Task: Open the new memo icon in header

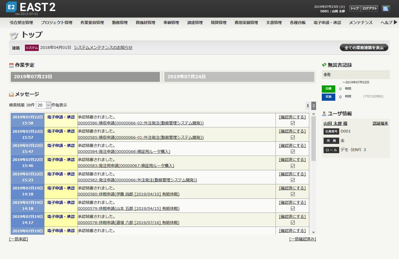Action: (x=386, y=8)
